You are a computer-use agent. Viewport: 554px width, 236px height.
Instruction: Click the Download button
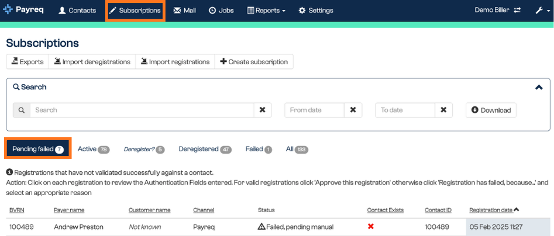[491, 110]
